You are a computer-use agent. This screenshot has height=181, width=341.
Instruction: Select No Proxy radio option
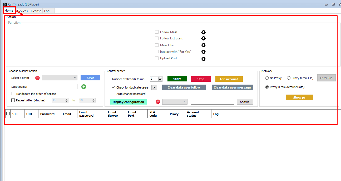(x=267, y=78)
